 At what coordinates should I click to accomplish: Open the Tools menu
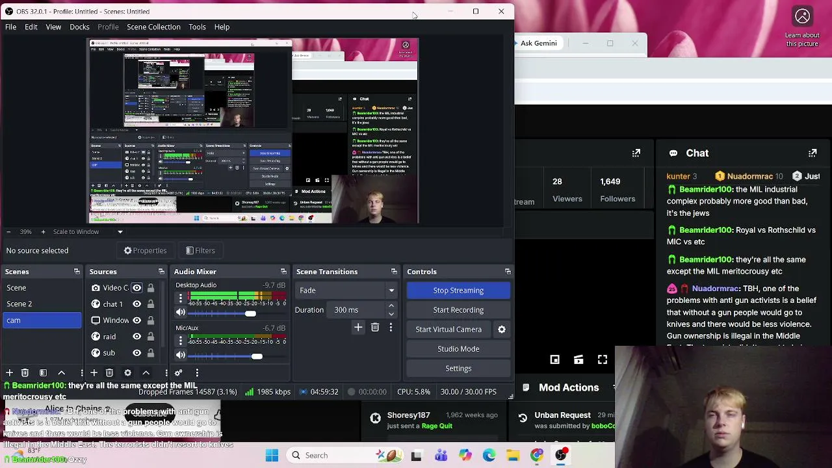[197, 27]
